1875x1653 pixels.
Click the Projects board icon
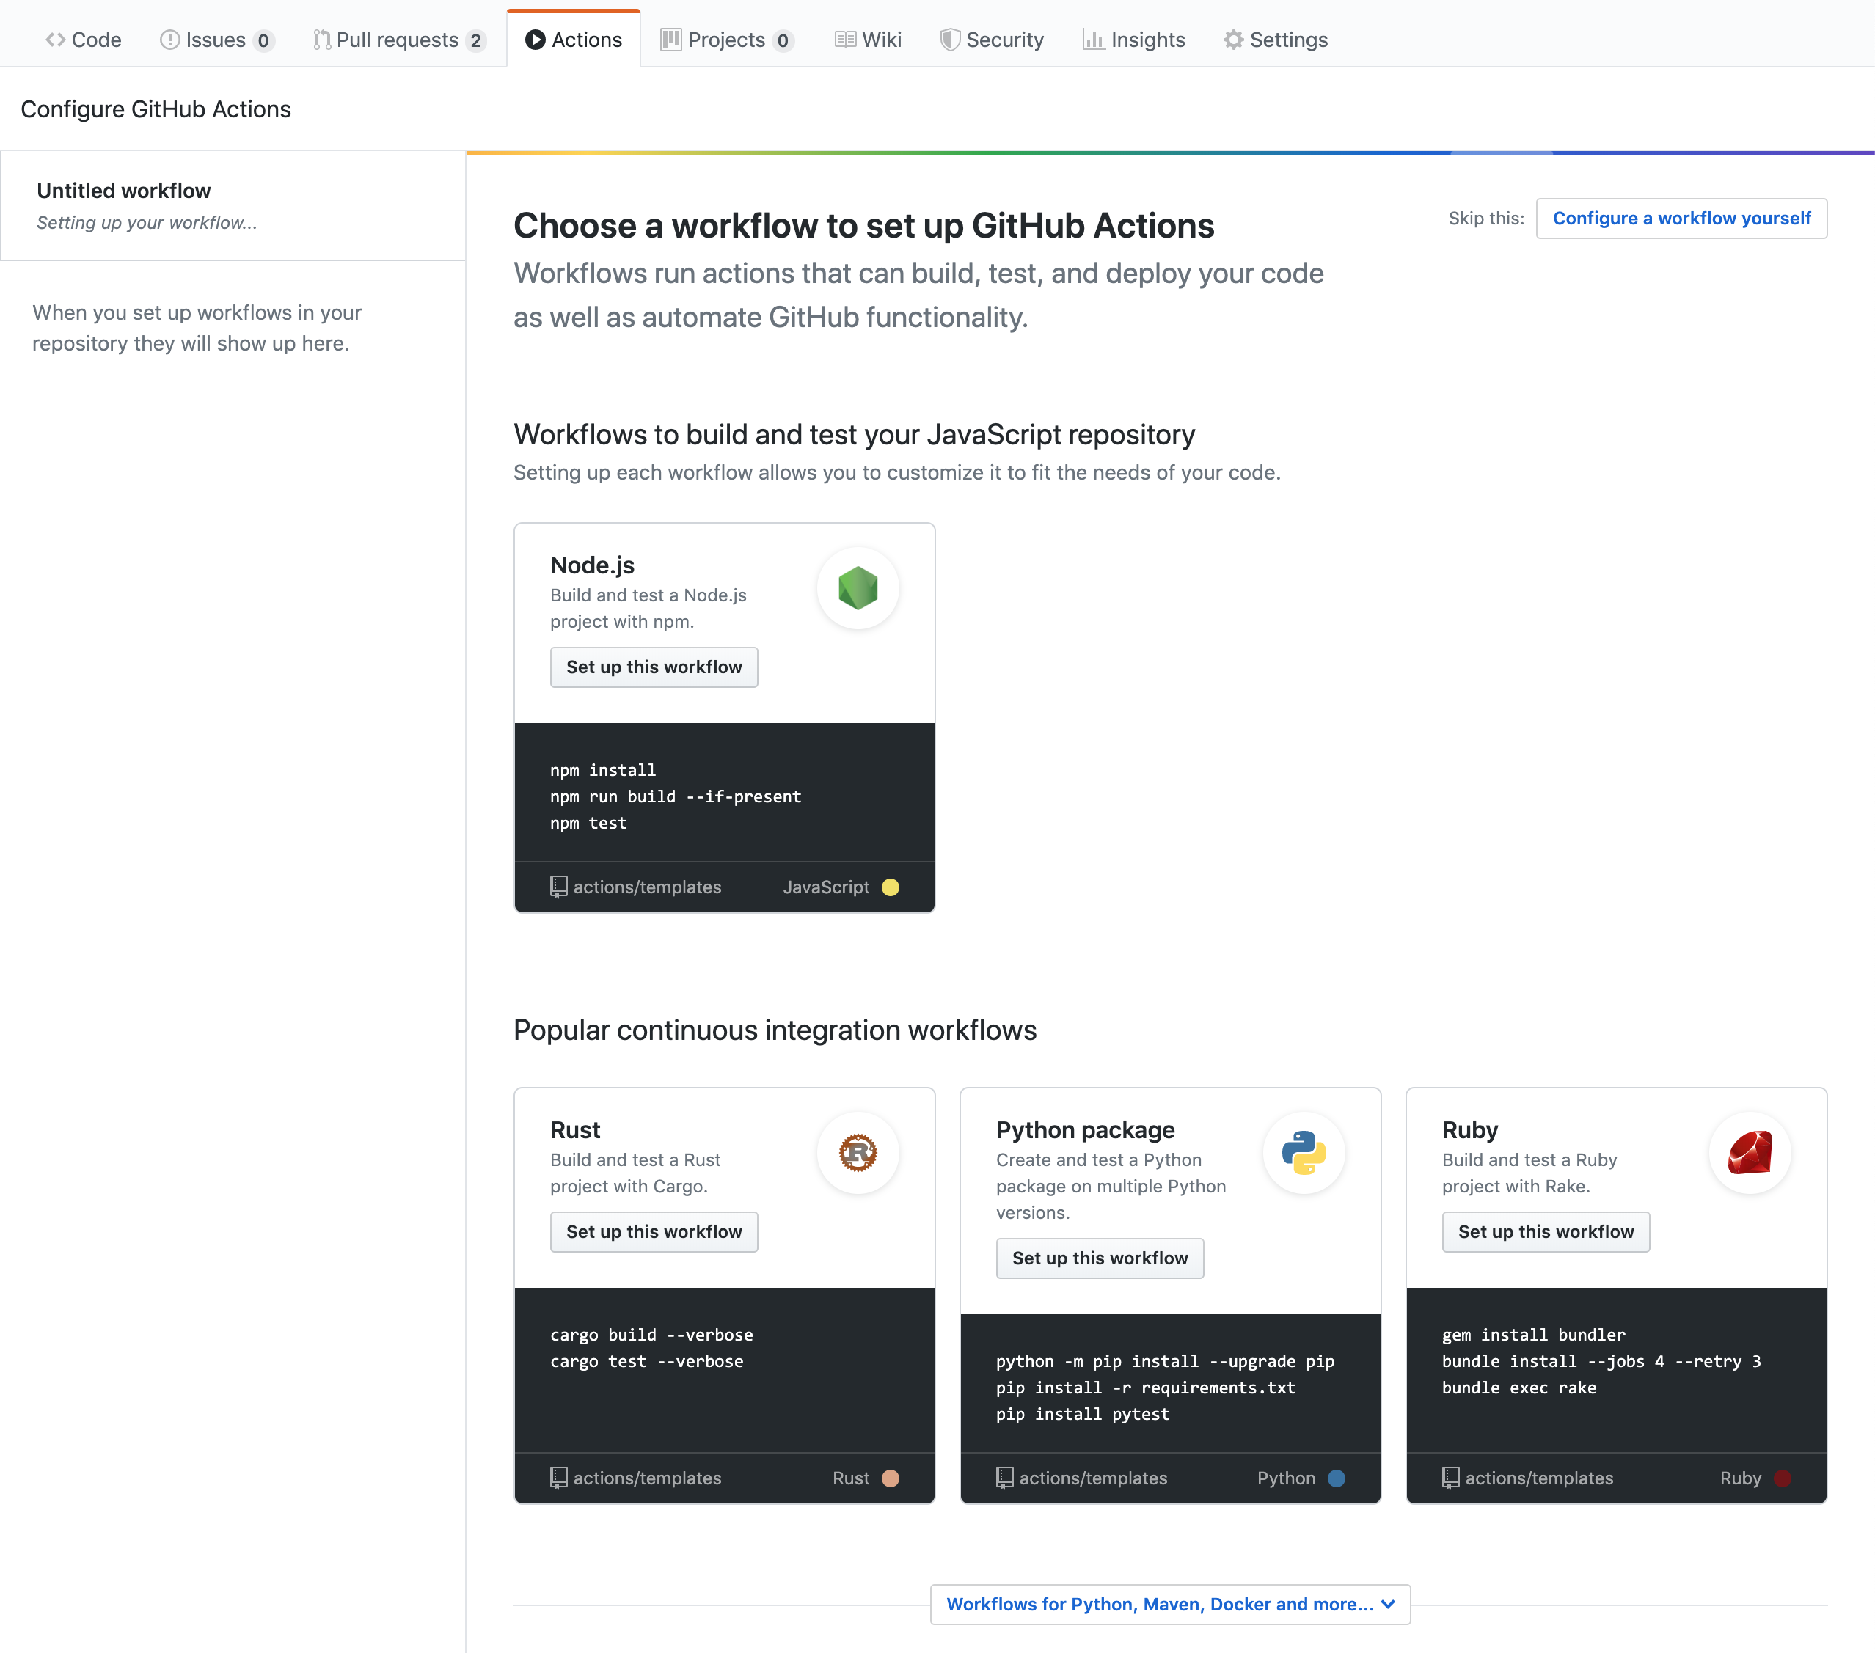[x=670, y=40]
